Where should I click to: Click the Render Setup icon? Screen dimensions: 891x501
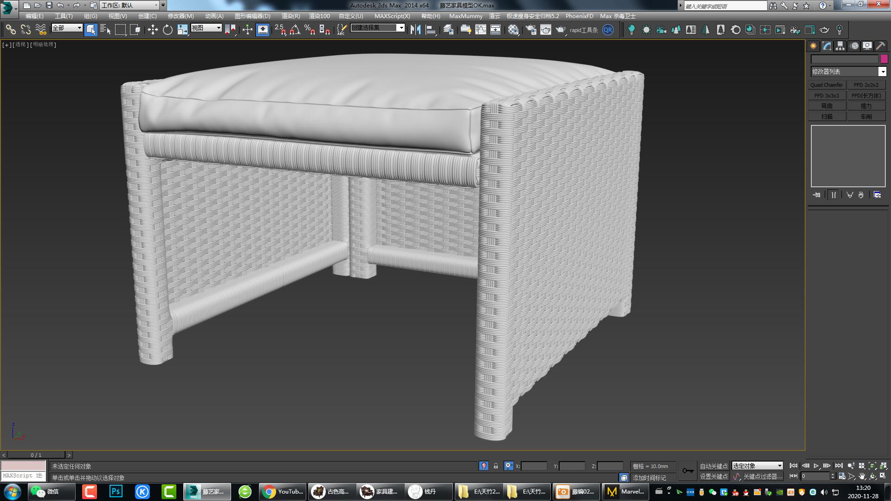(532, 29)
